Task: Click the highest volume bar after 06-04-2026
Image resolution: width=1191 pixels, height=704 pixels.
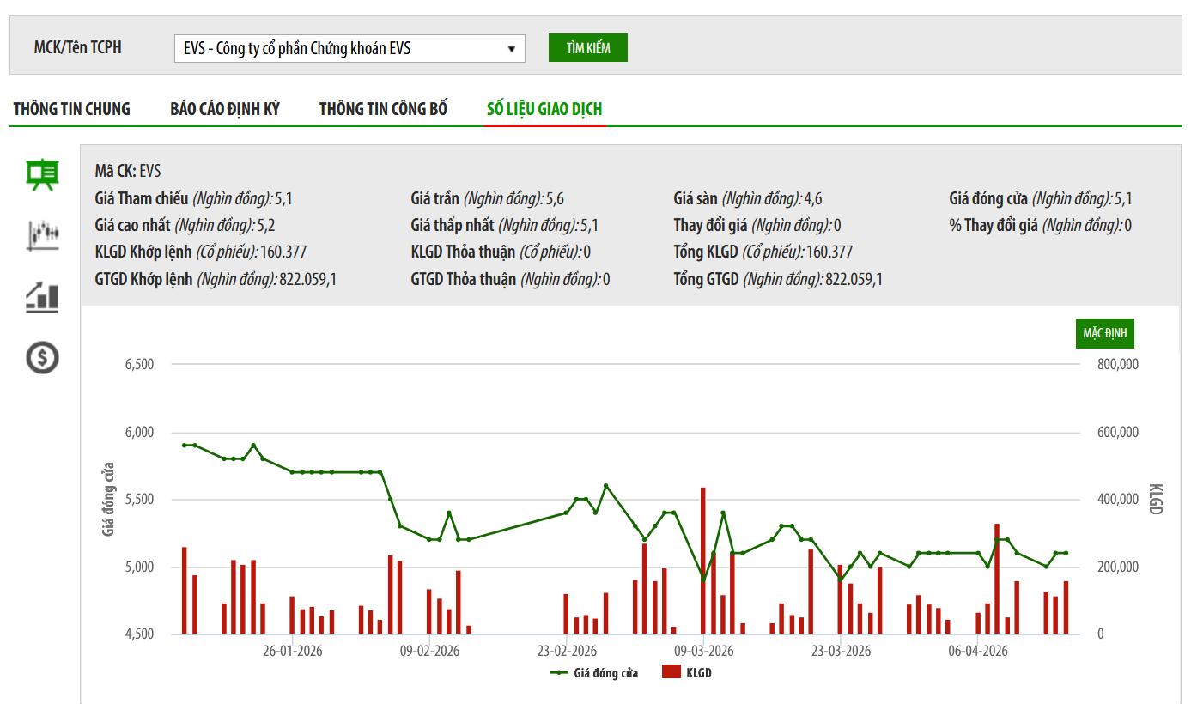Action: tap(997, 579)
